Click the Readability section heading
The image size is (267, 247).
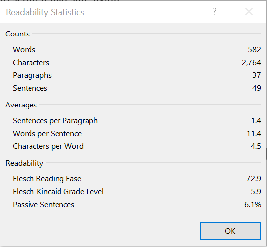[x=25, y=163]
